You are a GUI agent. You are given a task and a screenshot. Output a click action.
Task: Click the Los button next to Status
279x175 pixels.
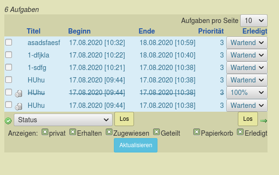coord(124,119)
